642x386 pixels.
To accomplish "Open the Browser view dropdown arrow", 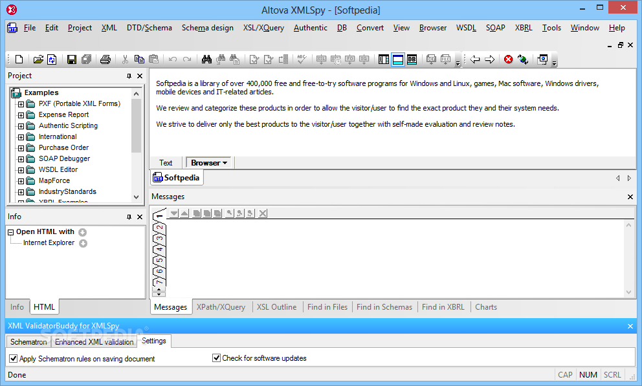I will [x=225, y=163].
